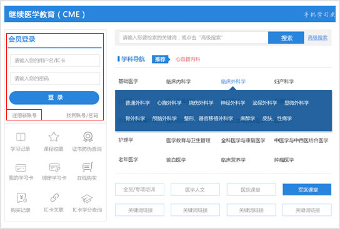This screenshot has width=340, height=229.
Task: Click the 会员登录 panel heading
Action: click(x=22, y=39)
